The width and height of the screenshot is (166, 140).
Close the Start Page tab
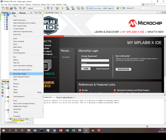click(x=44, y=13)
